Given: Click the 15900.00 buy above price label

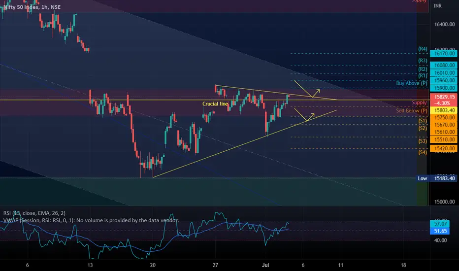Looking at the screenshot, I should tap(443, 88).
